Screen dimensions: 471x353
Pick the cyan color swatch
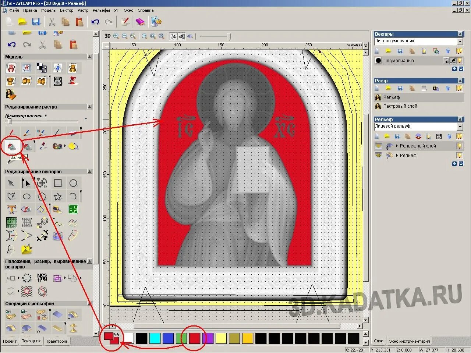coord(155,338)
